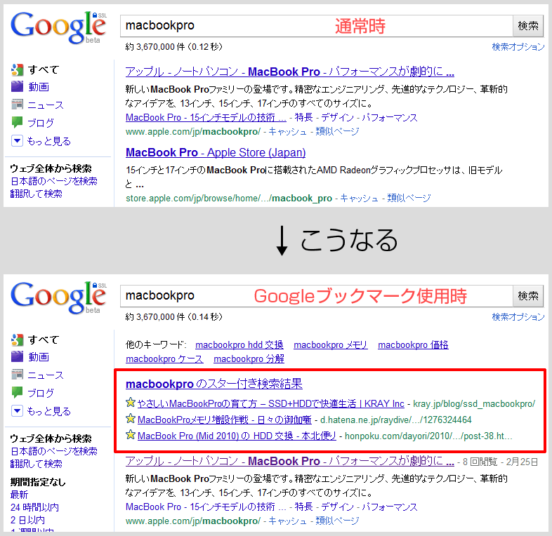Click the ブログ icon in the upper sidebar
This screenshot has height=536, width=552.
click(x=18, y=123)
